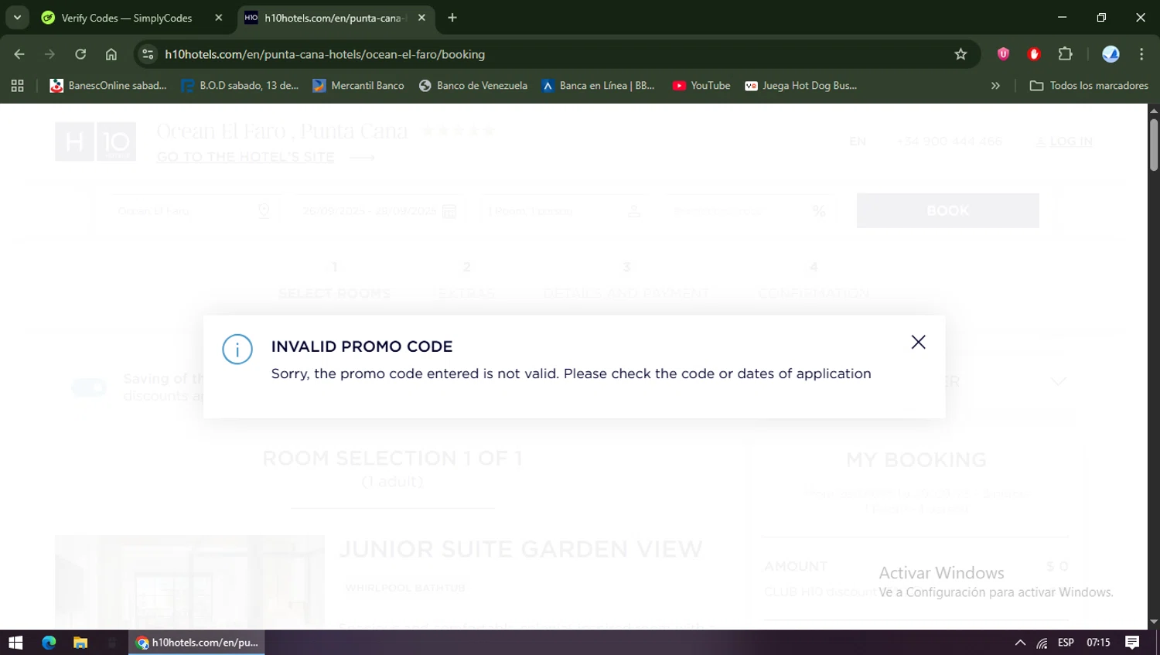Viewport: 1160px width, 655px height.
Task: Open Banca en Línea BB bookmark
Action: click(598, 86)
